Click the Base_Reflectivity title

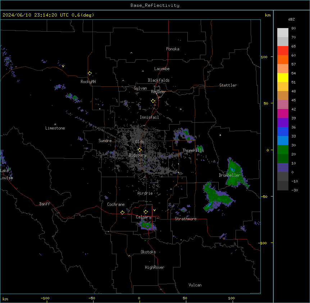coord(155,5)
